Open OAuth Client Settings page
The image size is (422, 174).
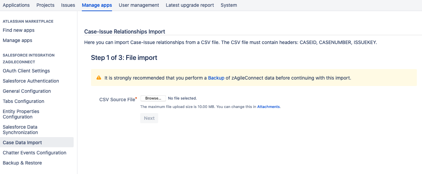click(26, 71)
